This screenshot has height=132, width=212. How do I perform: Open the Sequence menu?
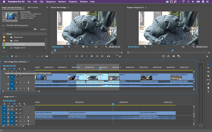click(x=51, y=2)
